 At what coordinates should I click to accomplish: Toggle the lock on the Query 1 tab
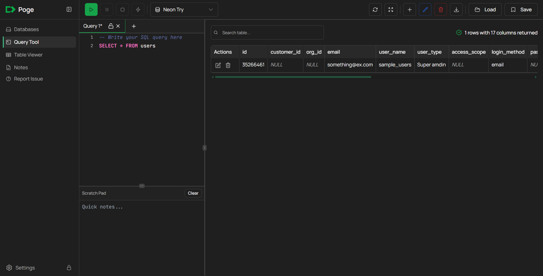coord(111,26)
